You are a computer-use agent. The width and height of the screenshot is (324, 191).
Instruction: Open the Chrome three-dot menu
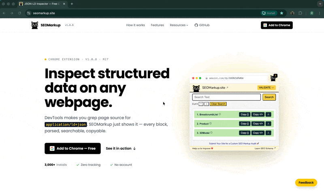point(320,13)
